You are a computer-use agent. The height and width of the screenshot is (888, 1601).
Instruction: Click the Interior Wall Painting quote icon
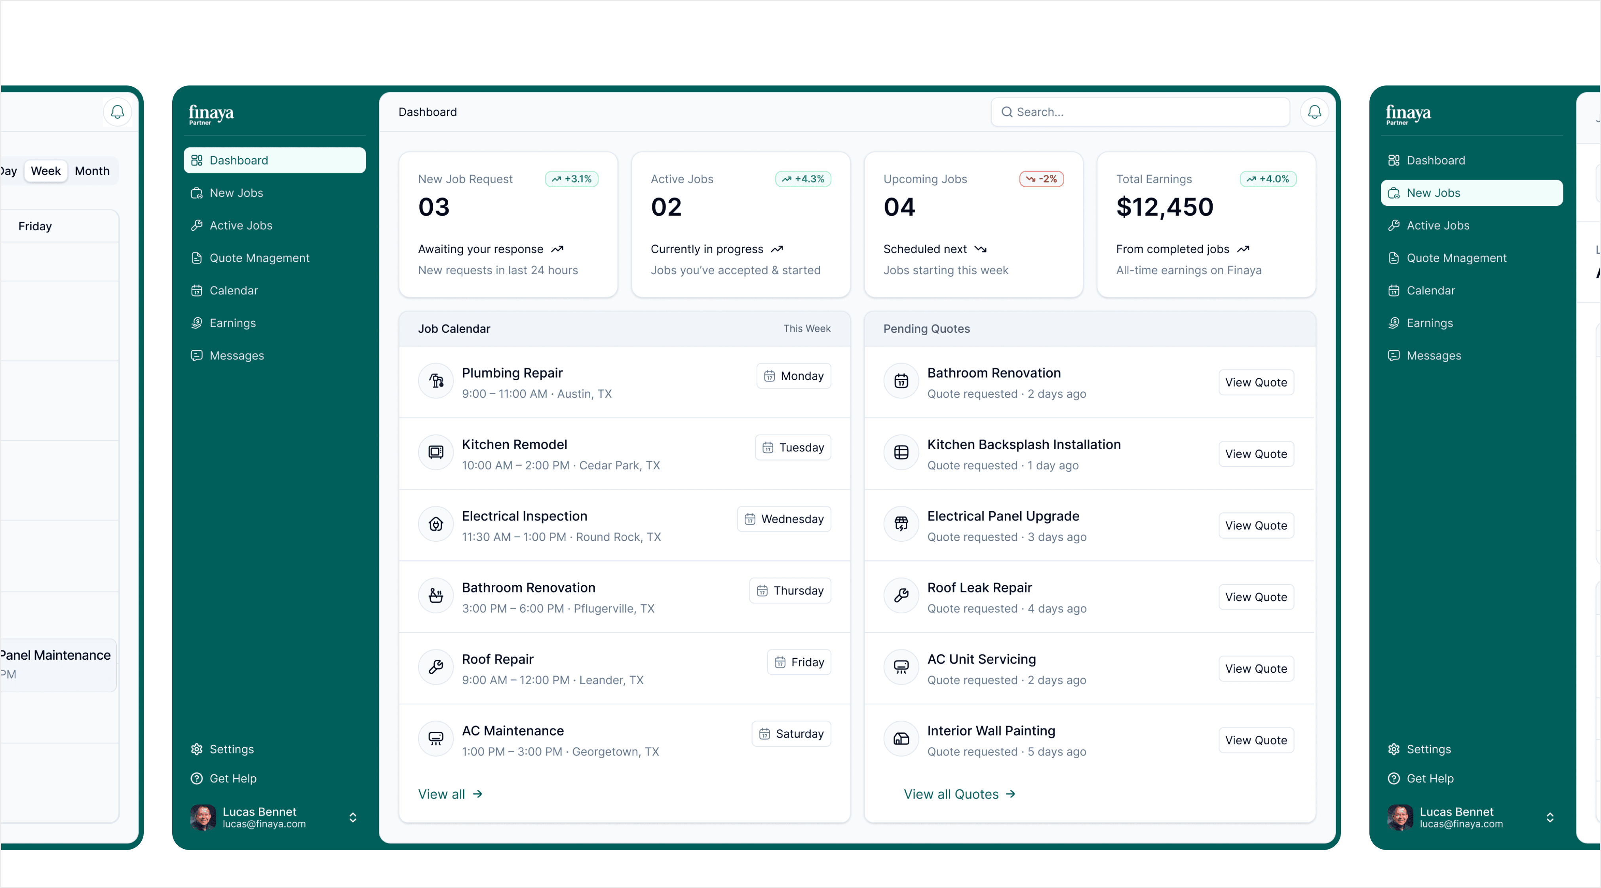point(901,739)
